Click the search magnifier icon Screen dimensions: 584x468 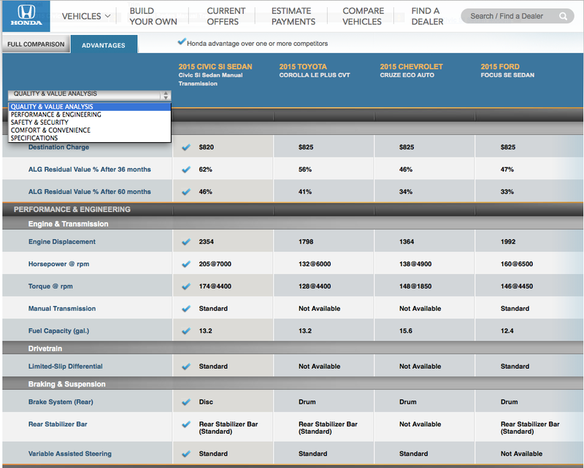click(x=563, y=16)
